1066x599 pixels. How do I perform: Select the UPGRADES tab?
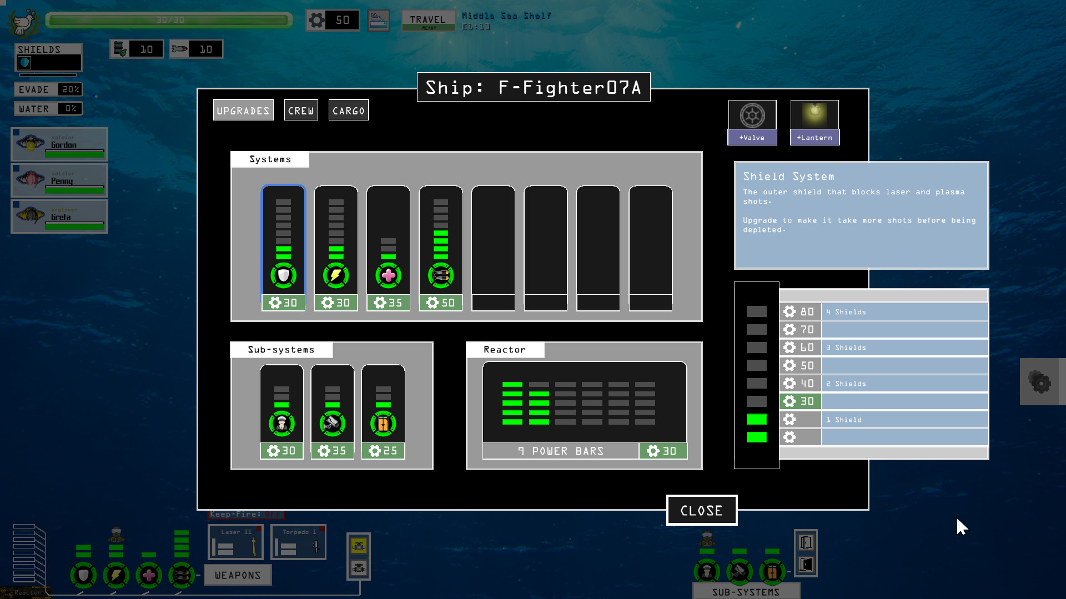[243, 110]
